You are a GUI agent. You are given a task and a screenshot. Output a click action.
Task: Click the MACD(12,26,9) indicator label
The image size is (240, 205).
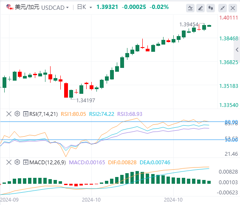point(48,162)
